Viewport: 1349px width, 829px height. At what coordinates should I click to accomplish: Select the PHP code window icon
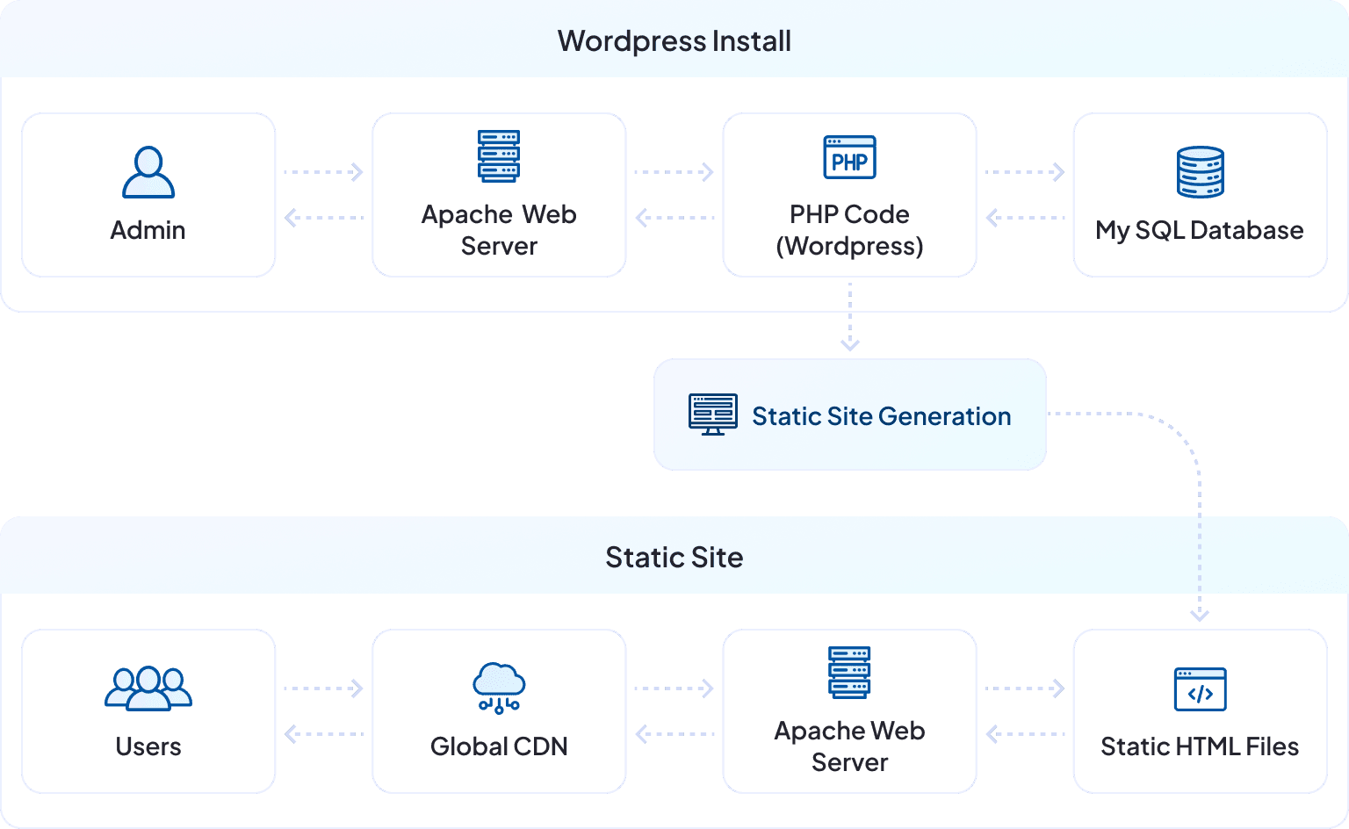pyautogui.click(x=849, y=157)
